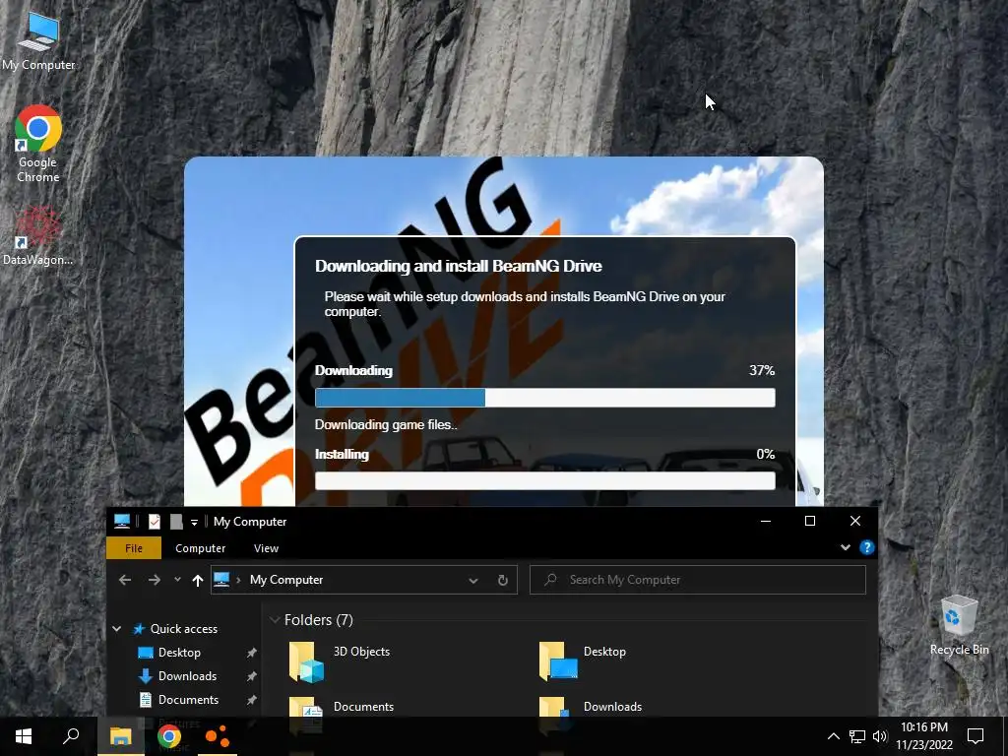Close the My Computer window
This screenshot has height=756, width=1008.
coord(855,522)
